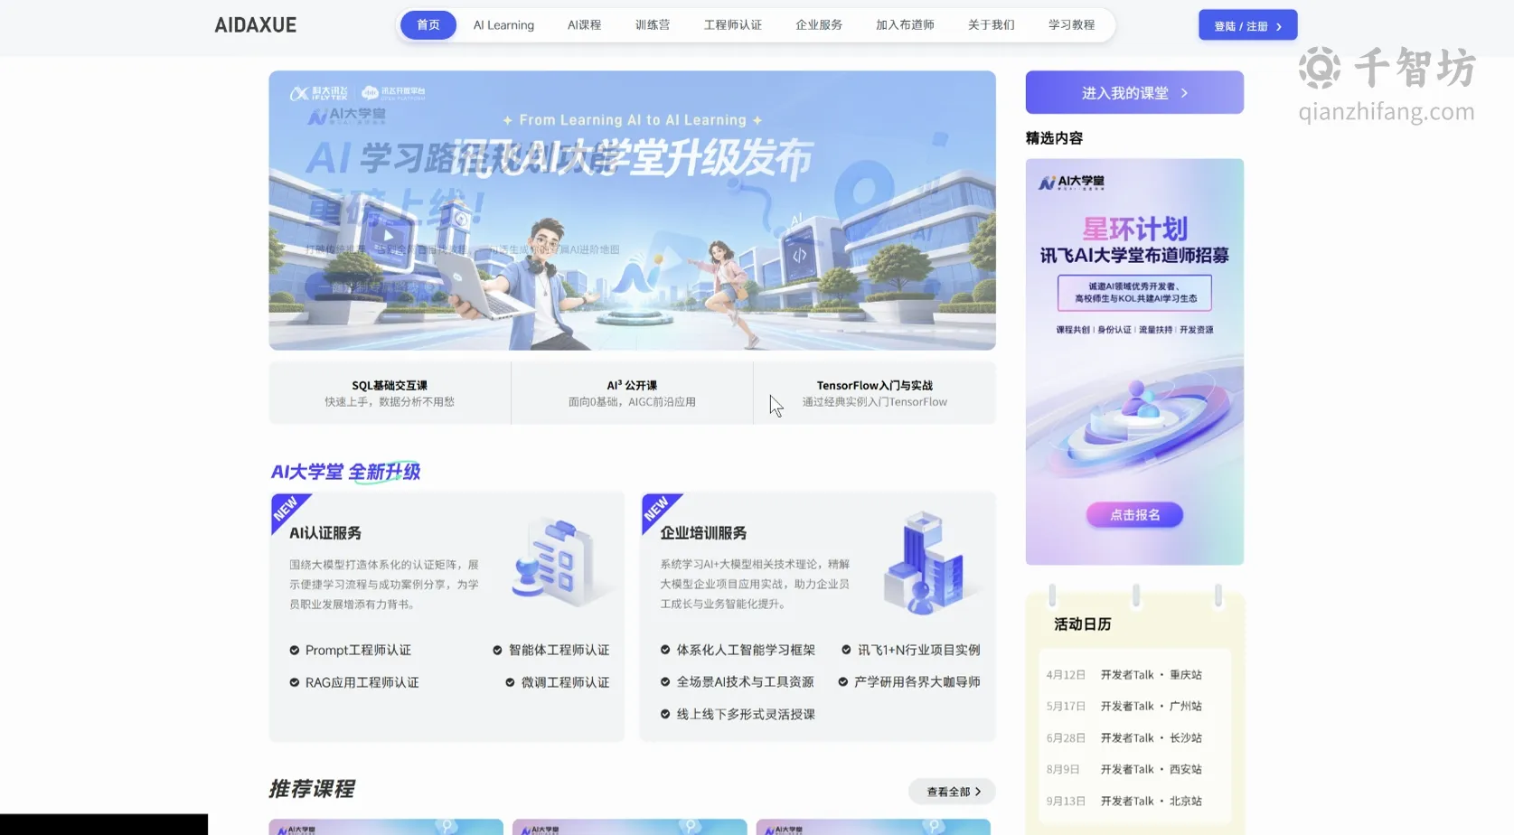Open the AI课程 menu item
This screenshot has width=1514, height=835.
584,25
